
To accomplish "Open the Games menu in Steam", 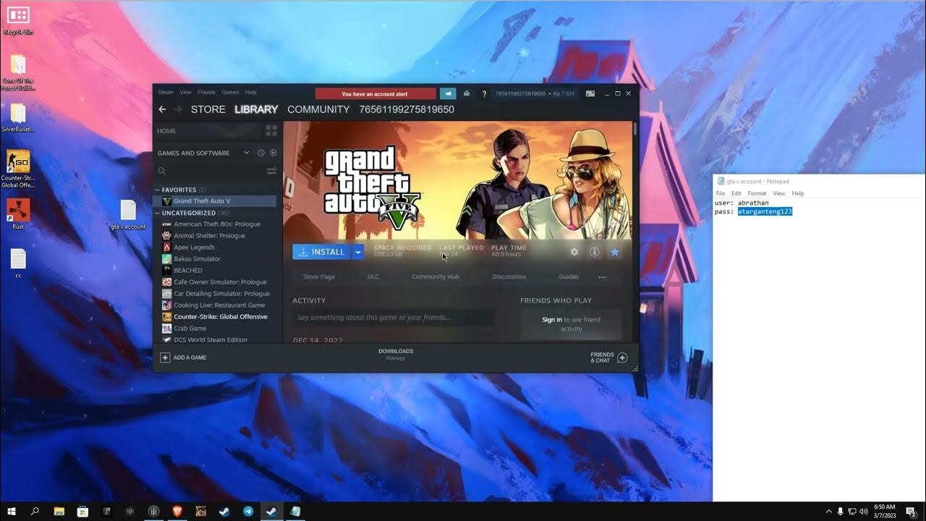I will 230,93.
